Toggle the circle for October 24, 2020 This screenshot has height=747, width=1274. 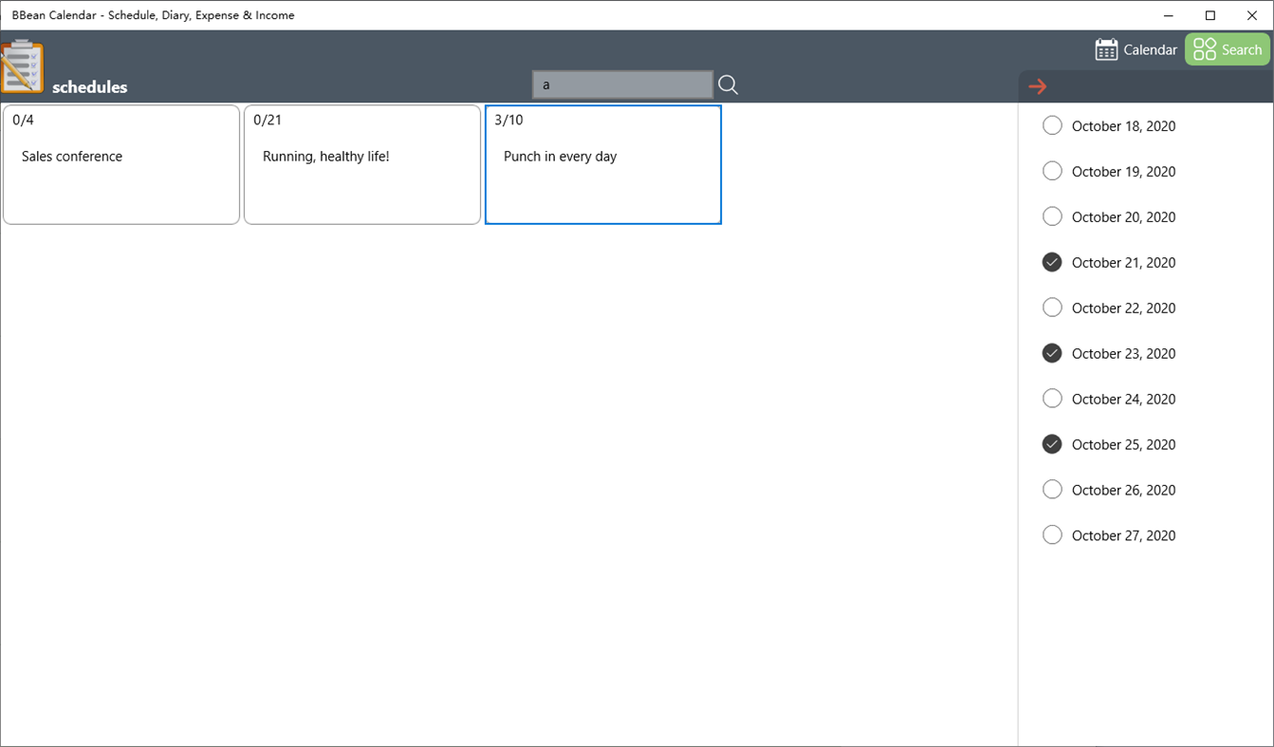(x=1052, y=398)
